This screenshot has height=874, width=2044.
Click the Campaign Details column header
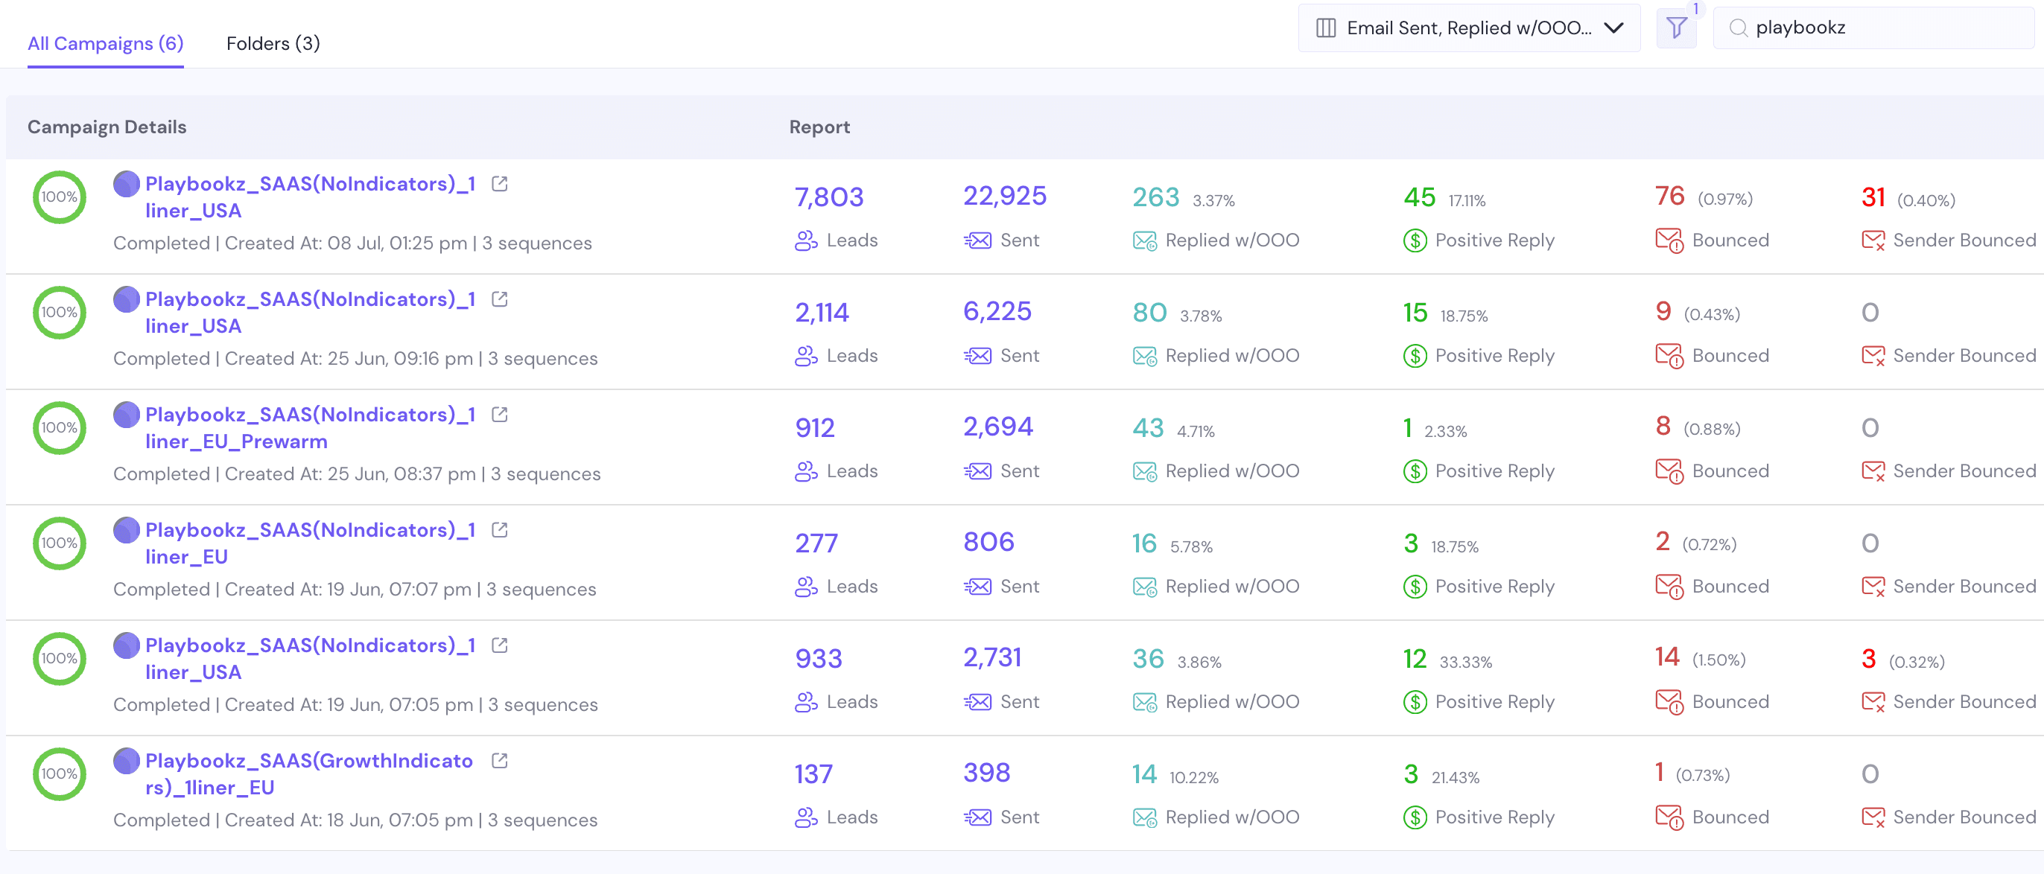107,126
